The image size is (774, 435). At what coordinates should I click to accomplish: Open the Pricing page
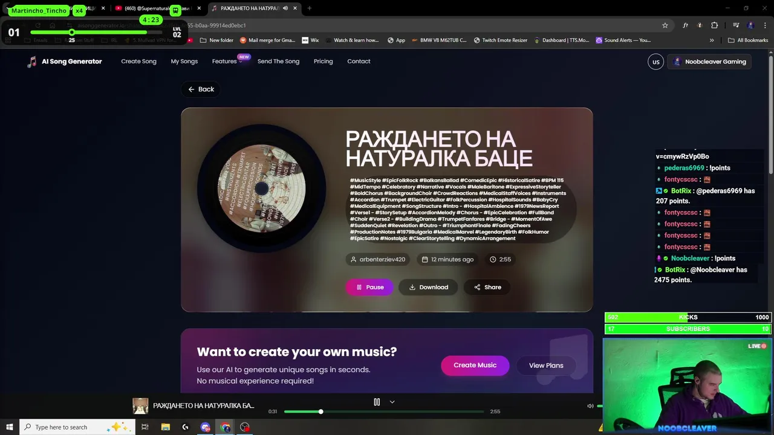[x=323, y=62]
